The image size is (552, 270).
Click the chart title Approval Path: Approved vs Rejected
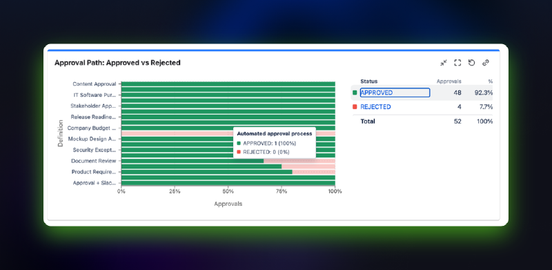[117, 63]
